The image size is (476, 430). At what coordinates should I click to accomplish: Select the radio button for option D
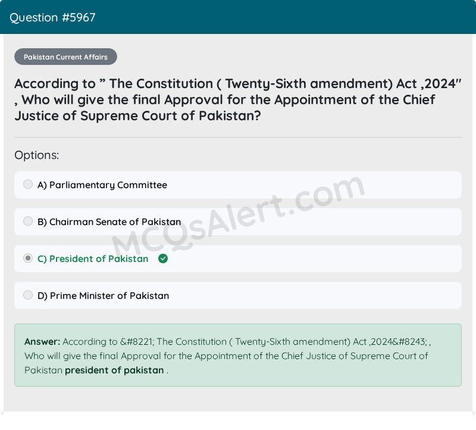(x=28, y=295)
